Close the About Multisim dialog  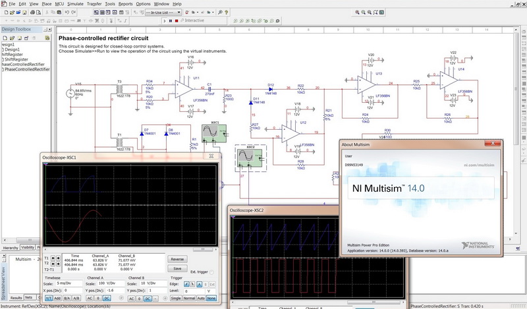pos(493,143)
